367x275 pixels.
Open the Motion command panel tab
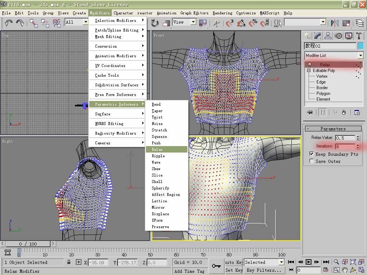[338, 36]
